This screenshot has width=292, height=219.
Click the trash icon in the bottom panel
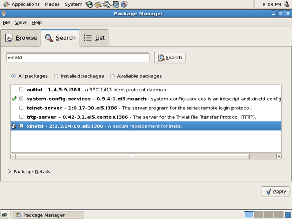[288, 215]
